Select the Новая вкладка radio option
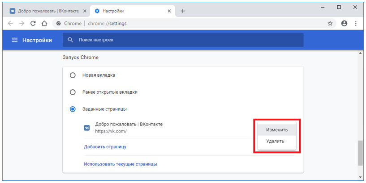Viewport: 366px width, 183px height. pyautogui.click(x=73, y=75)
